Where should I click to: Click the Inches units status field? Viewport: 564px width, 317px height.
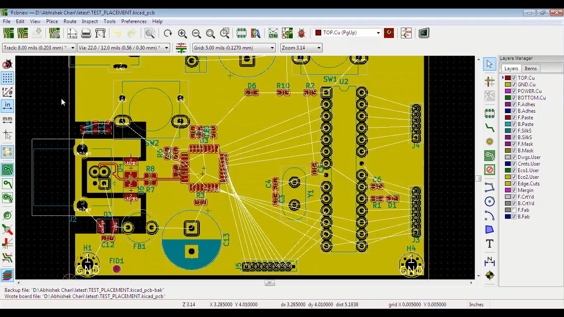point(476,305)
